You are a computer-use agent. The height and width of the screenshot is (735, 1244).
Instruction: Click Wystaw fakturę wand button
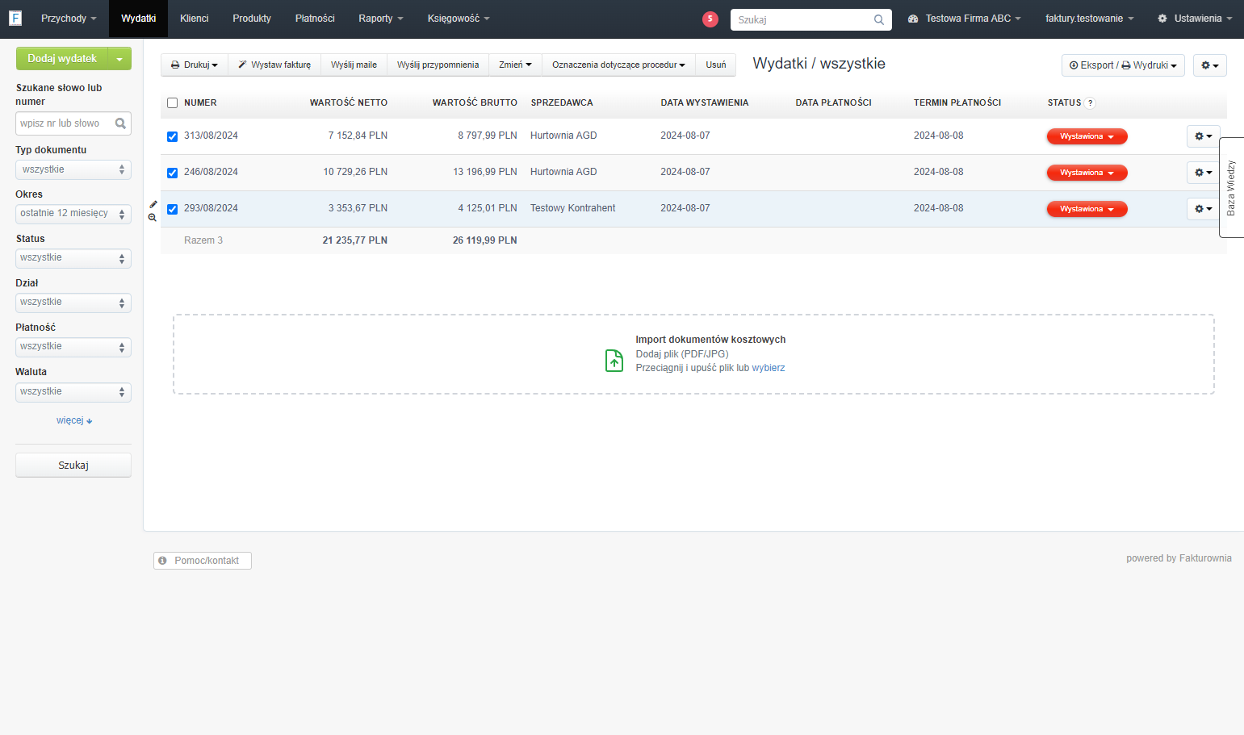pyautogui.click(x=274, y=65)
